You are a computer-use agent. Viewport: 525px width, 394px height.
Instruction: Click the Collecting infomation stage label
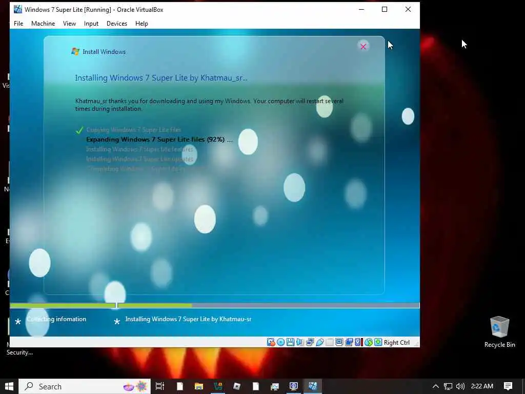pyautogui.click(x=56, y=319)
